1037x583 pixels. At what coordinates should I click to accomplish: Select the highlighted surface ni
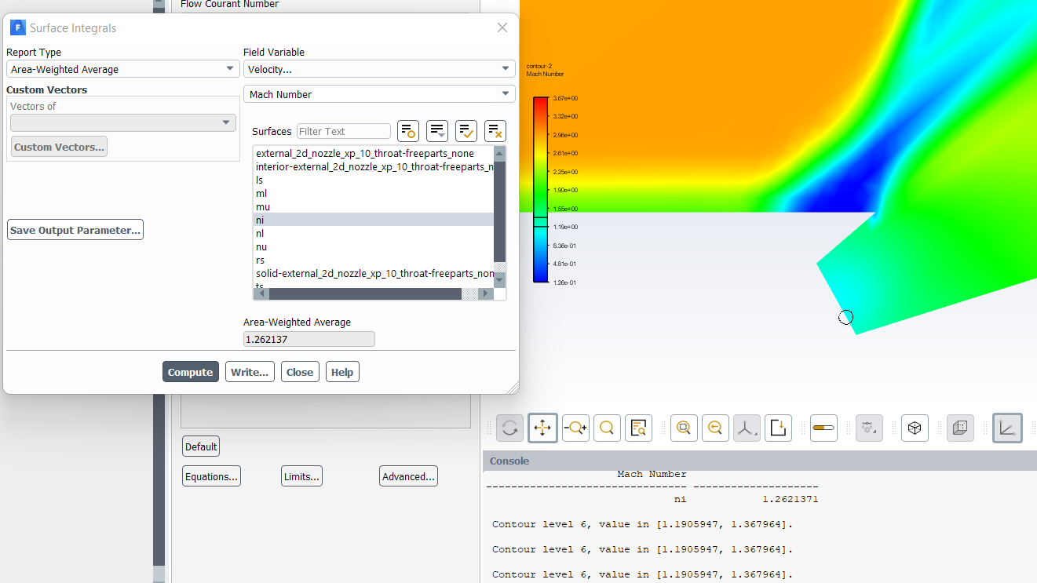pyautogui.click(x=374, y=220)
